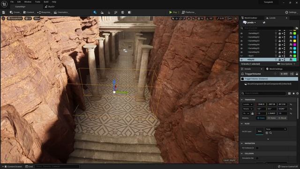Open View Options in Levels panel
The image size is (300, 169).
click(286, 64)
